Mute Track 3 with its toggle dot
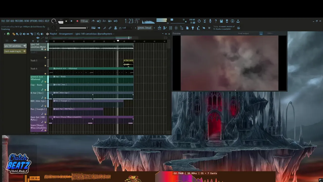 pyautogui.click(x=45, y=65)
